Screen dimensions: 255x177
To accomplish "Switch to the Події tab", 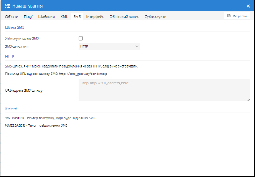I will click(x=28, y=17).
